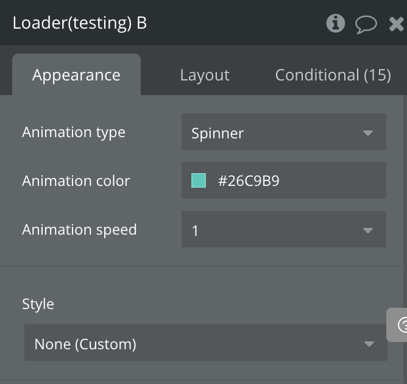The image size is (407, 384).
Task: Click the speech bubble comment icon
Action: click(366, 24)
